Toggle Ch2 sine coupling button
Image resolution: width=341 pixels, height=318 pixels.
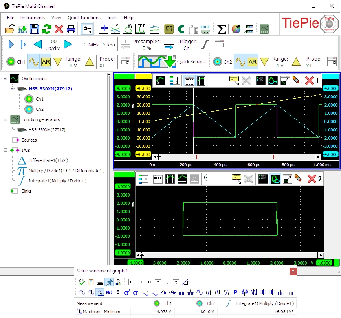[x=240, y=62]
